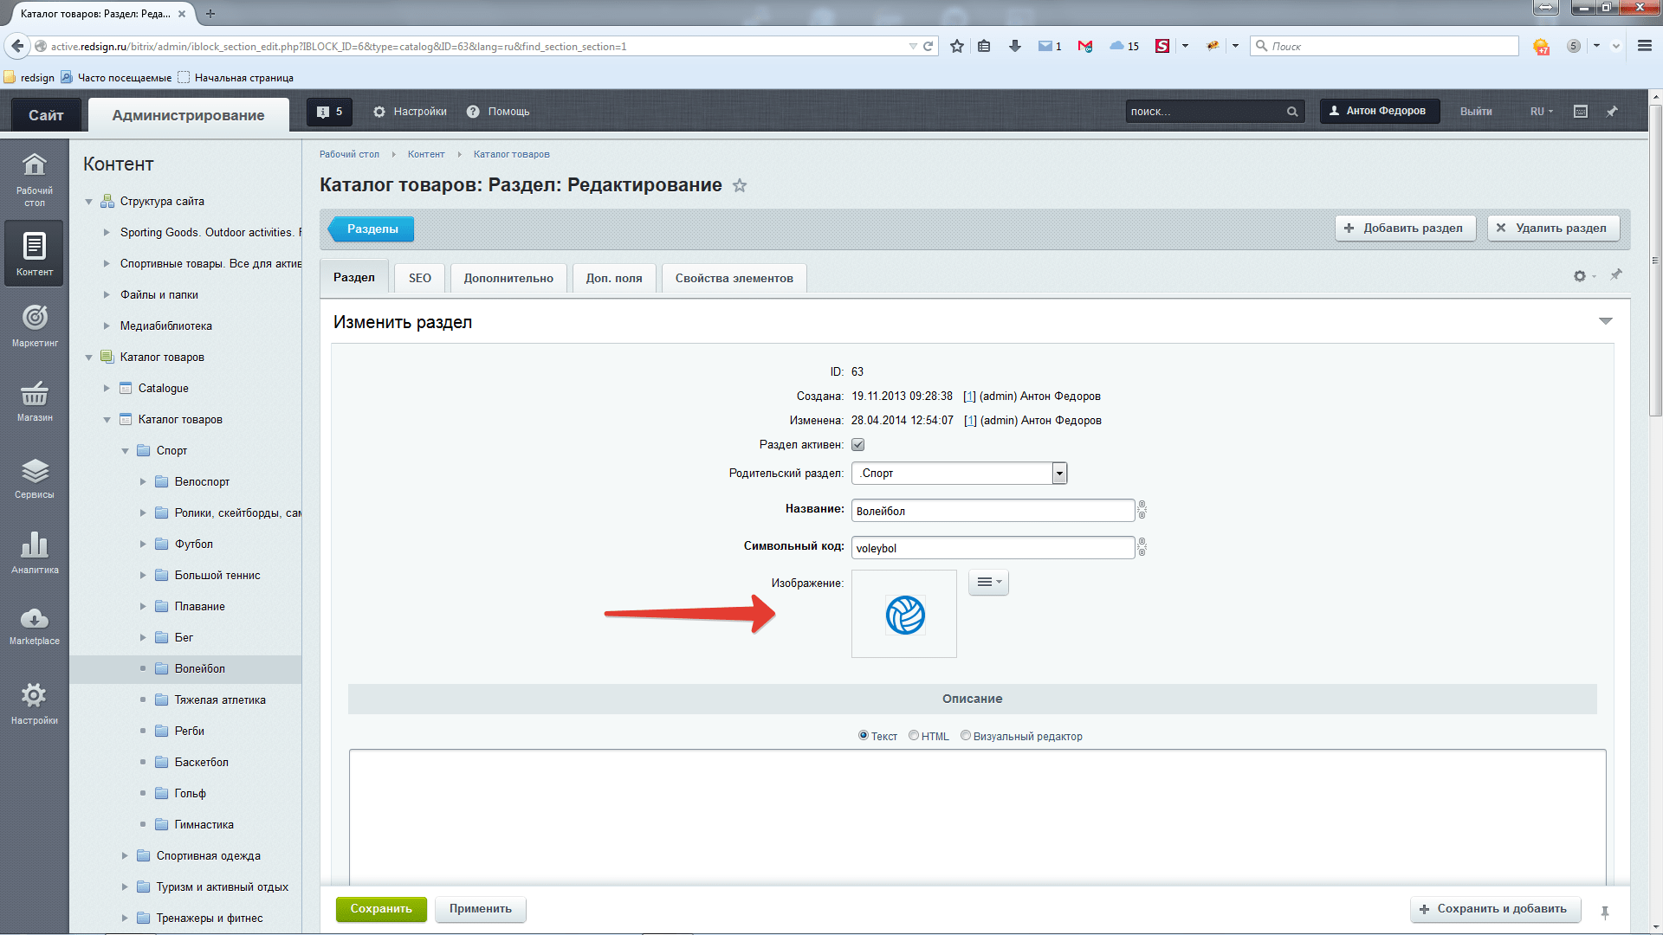Switch to the SEO tab

(x=420, y=278)
